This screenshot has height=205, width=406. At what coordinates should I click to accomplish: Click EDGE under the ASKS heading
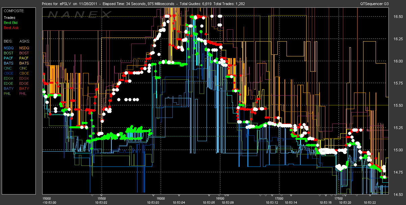click(24, 83)
